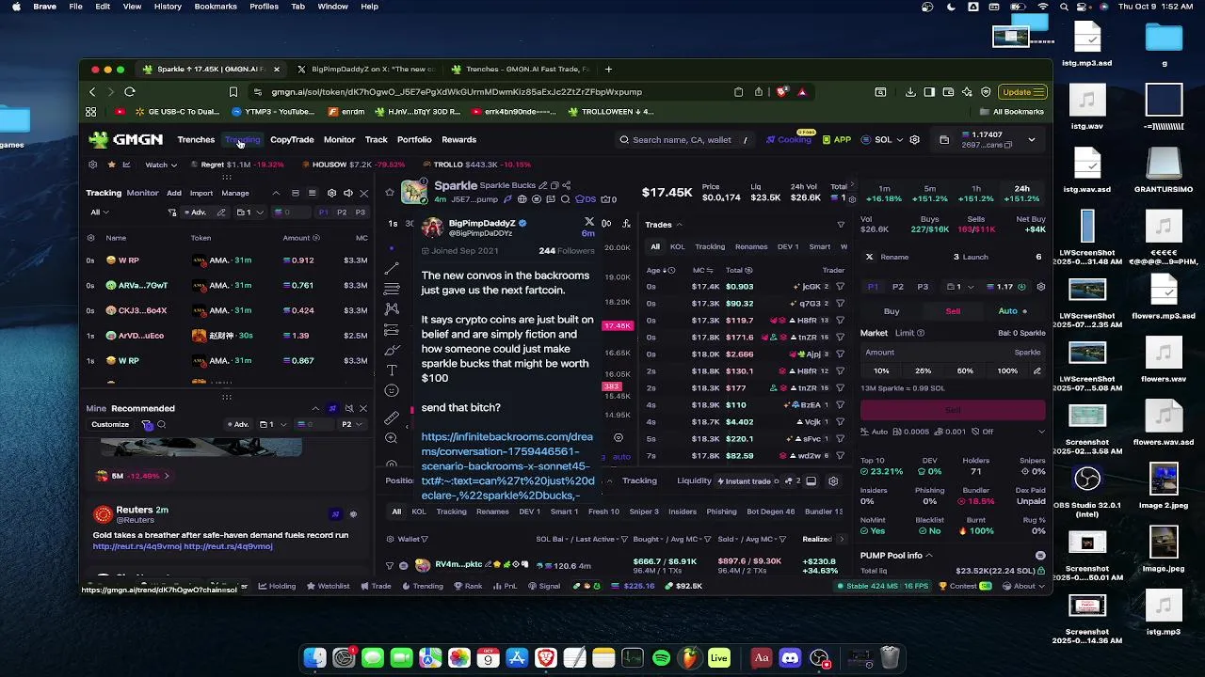Image resolution: width=1205 pixels, height=677 pixels.
Task: Click the search icon beside Customize
Action: coord(161,425)
